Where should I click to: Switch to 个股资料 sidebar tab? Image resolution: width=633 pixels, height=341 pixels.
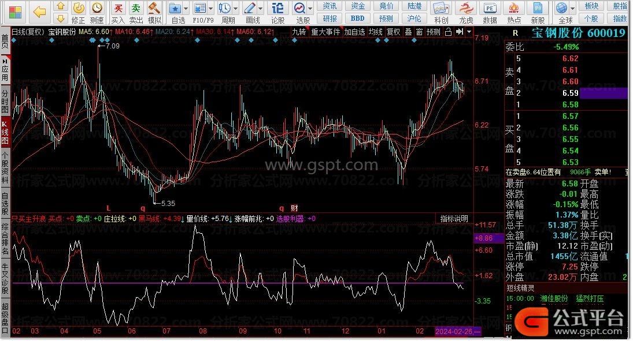click(x=5, y=168)
